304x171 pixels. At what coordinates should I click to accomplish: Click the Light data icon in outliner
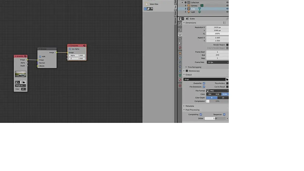tap(199, 12)
